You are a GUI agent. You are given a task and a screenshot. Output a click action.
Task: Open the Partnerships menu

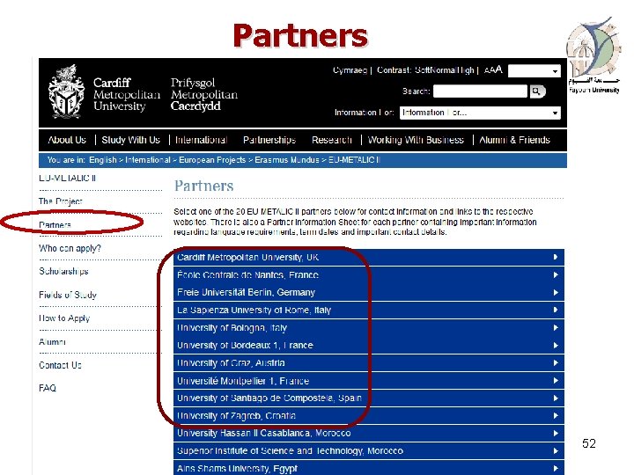pyautogui.click(x=269, y=140)
